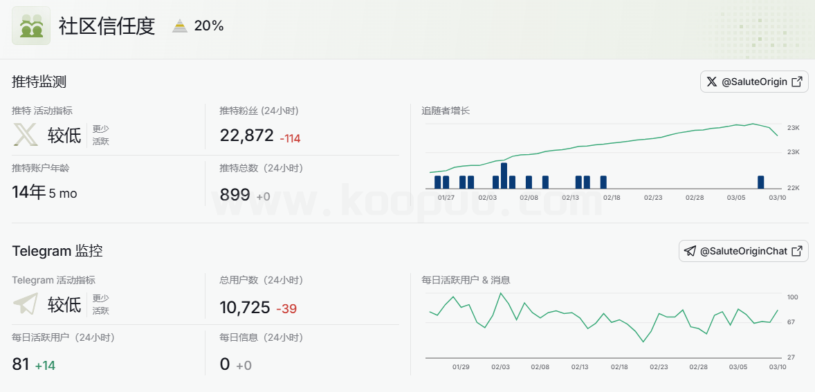Click the 每日信息 (24小时) label

(x=261, y=337)
